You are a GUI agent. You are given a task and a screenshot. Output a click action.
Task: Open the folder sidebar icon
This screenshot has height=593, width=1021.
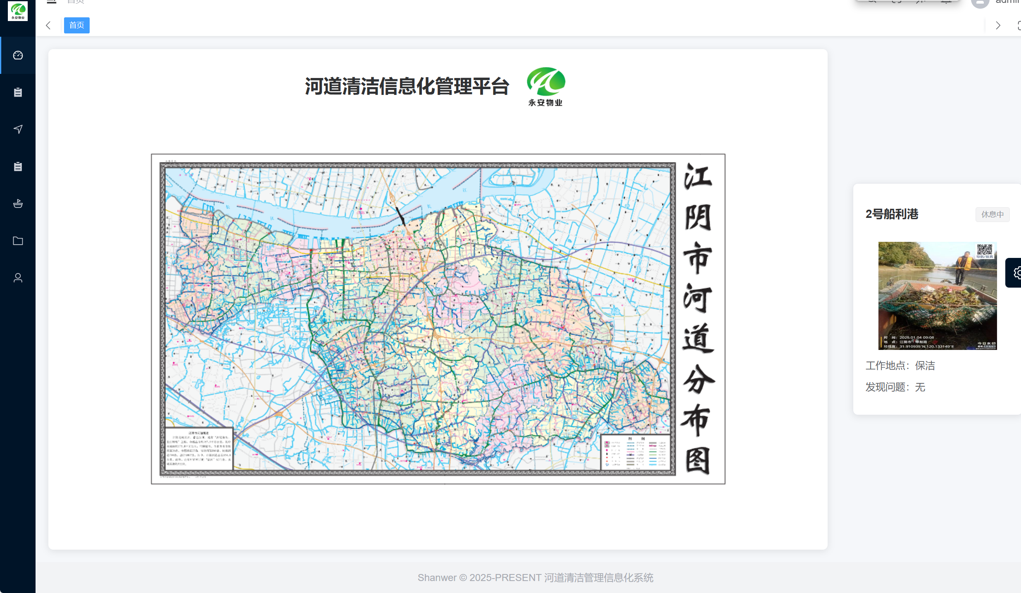coord(18,241)
